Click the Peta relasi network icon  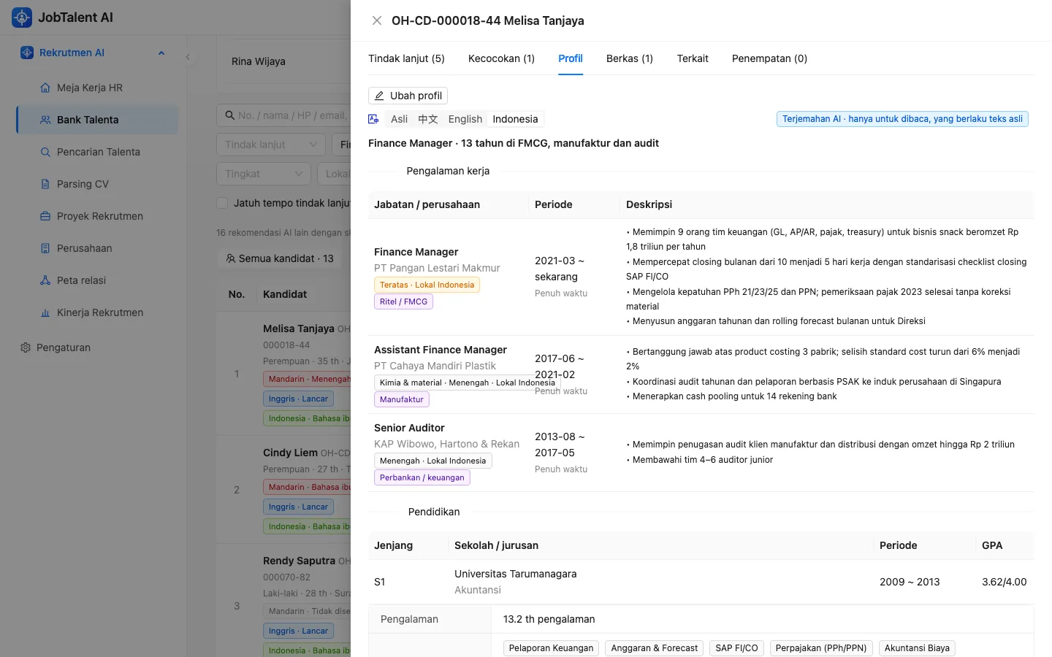45,280
